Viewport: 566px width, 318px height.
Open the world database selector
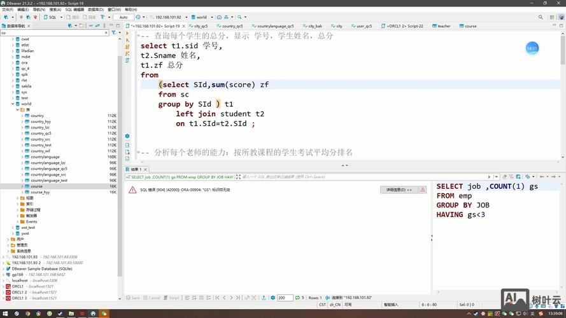201,17
